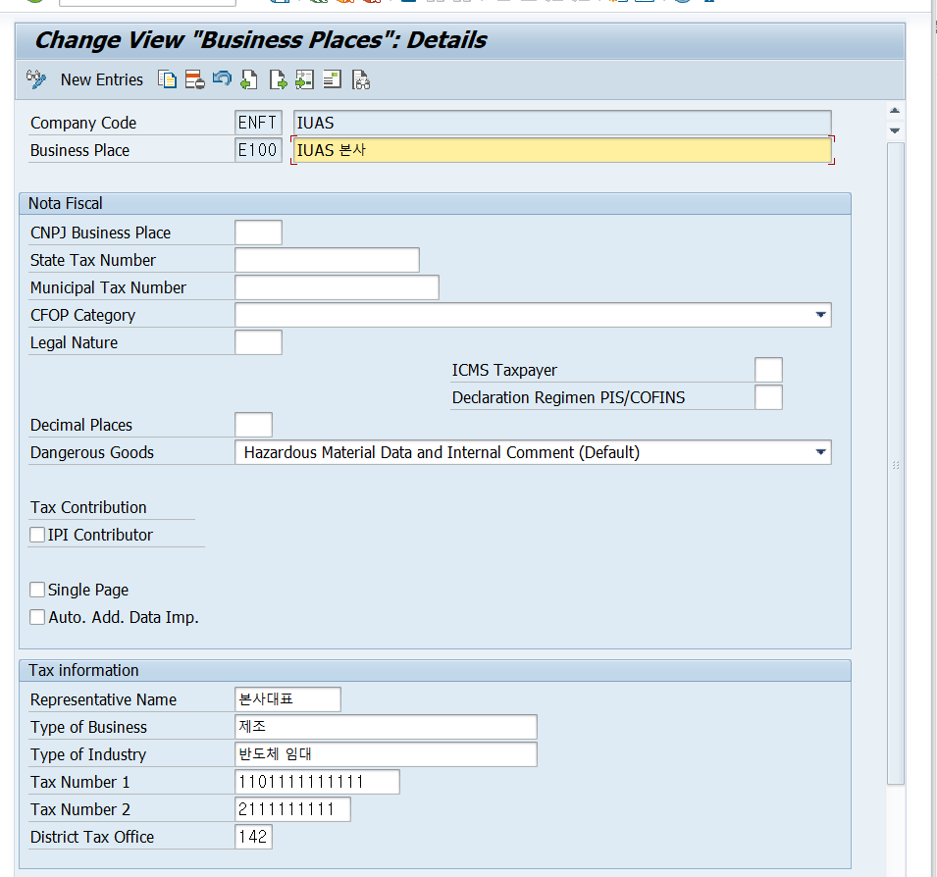Click the page icon with green corner
Image resolution: width=937 pixels, height=877 pixels.
(332, 79)
